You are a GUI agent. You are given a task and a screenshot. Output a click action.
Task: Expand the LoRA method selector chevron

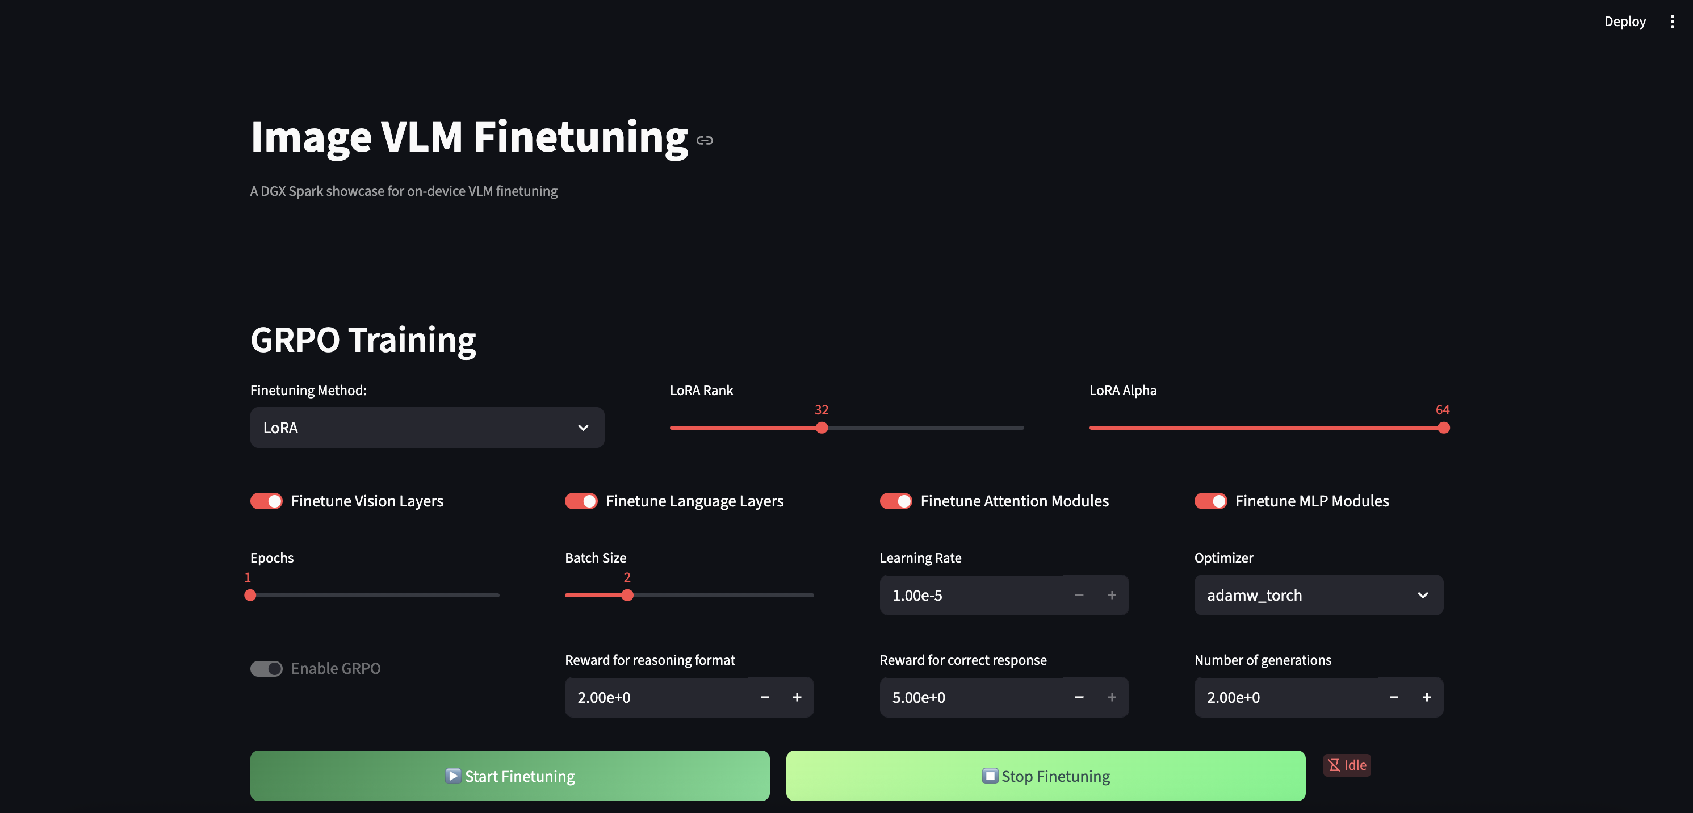(583, 427)
